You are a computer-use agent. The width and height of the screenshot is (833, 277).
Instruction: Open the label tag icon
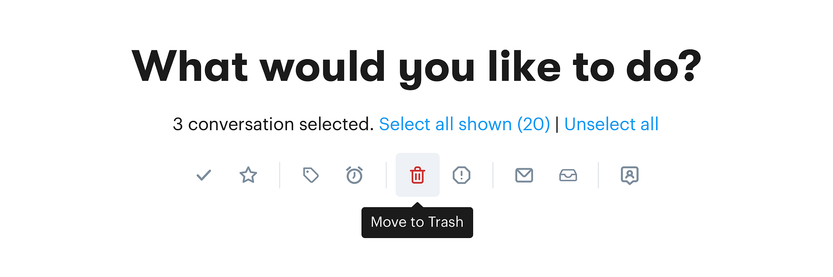click(311, 175)
